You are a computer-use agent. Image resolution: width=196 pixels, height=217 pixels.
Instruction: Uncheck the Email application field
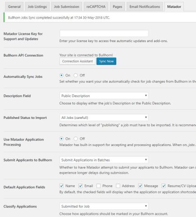click(x=81, y=186)
